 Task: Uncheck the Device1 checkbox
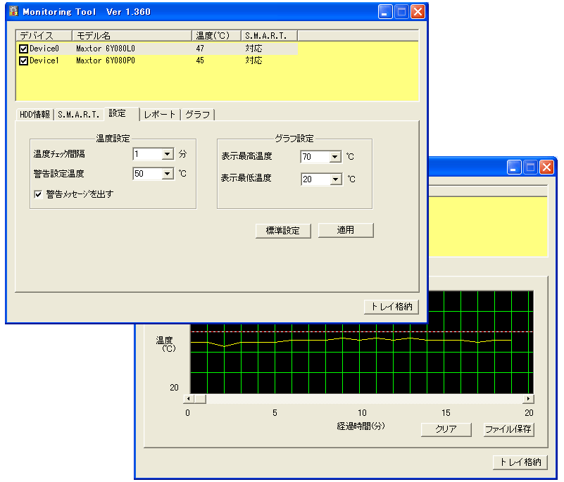(24, 61)
